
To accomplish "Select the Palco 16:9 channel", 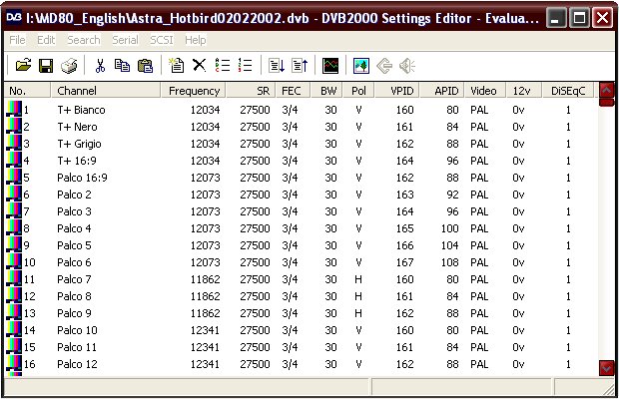I will [x=82, y=178].
